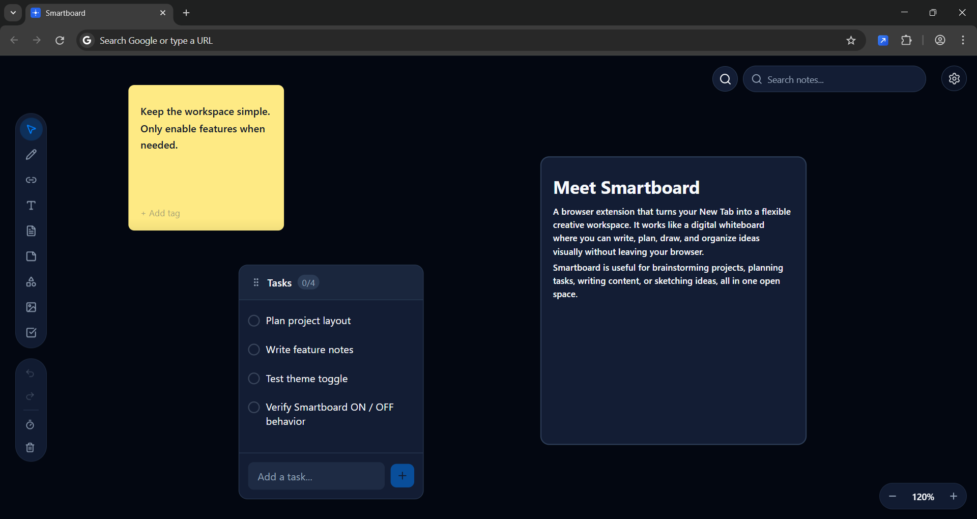Select the pen drawing tool
The image size is (977, 519).
31,154
